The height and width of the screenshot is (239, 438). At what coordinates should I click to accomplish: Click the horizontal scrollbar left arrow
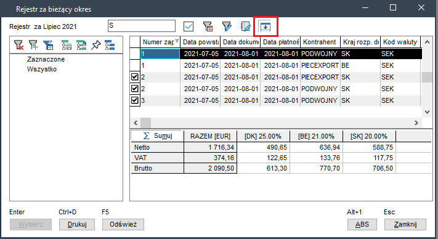[x=136, y=123]
